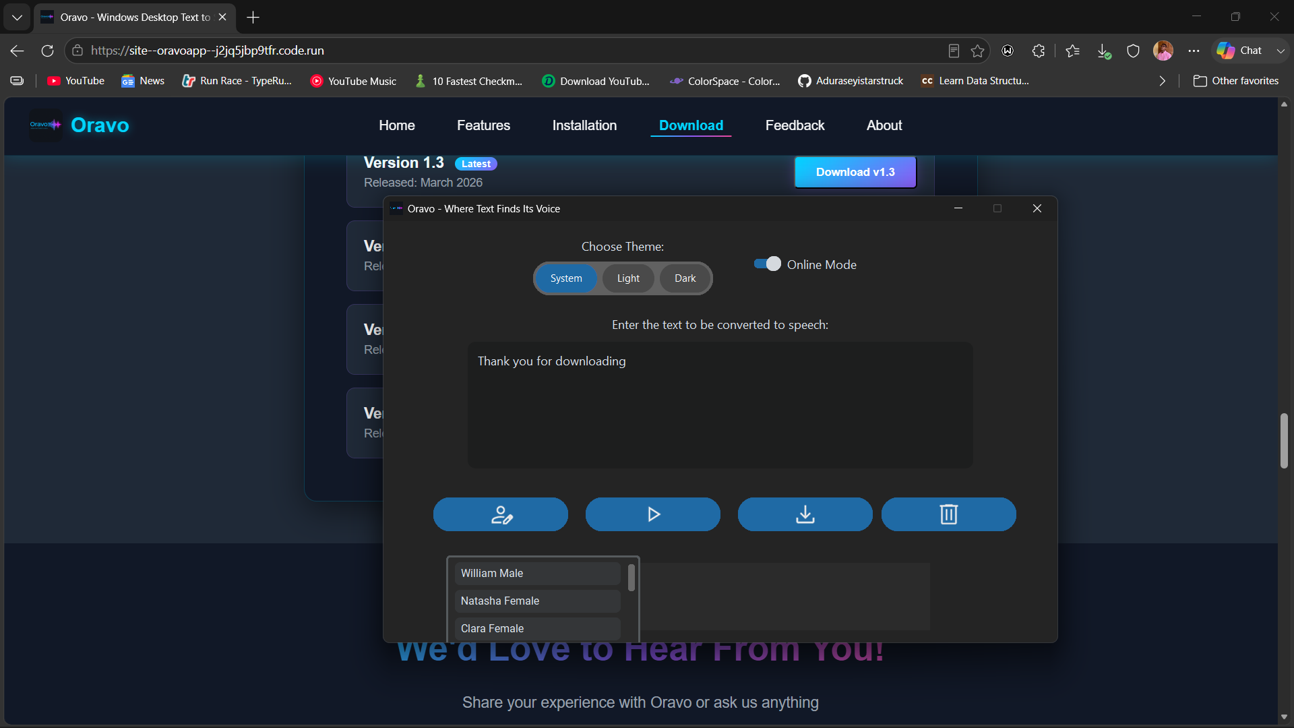Open the browser essentials shield icon
This screenshot has height=728, width=1294.
tap(1134, 51)
